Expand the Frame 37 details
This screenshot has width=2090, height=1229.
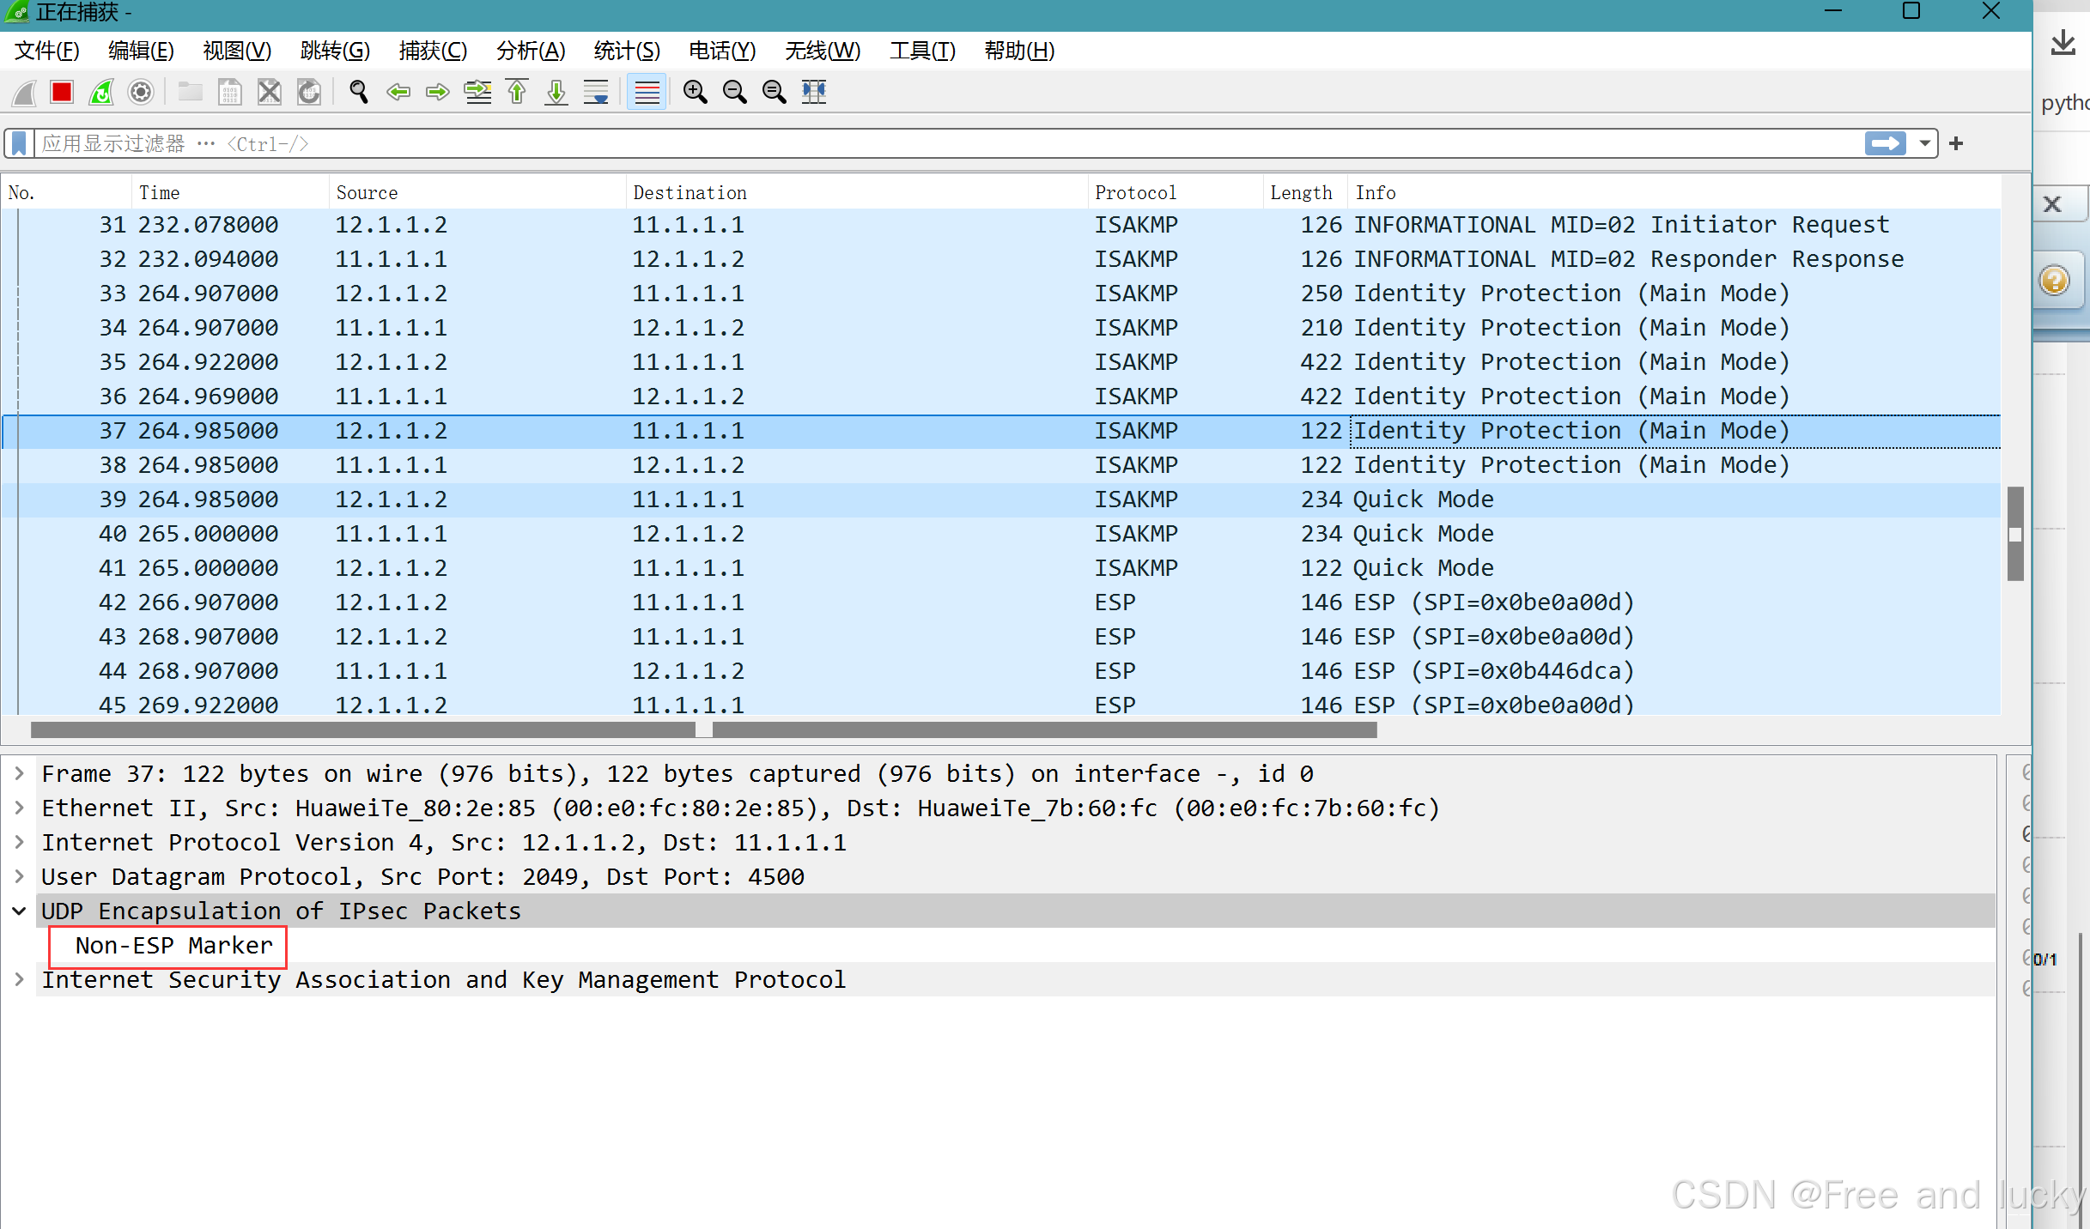tap(19, 773)
